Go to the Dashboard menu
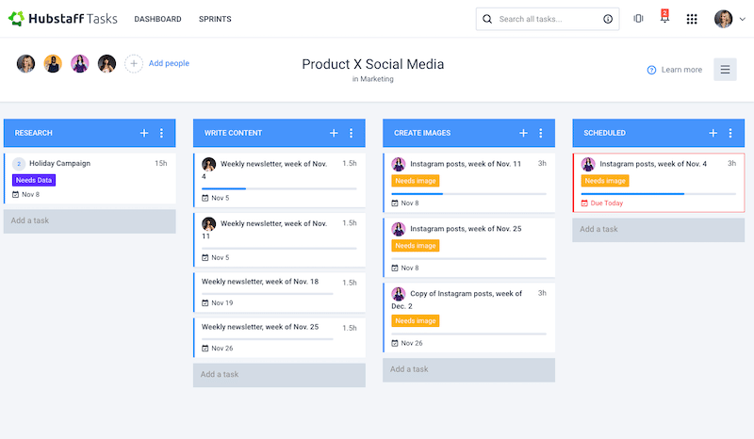The height and width of the screenshot is (439, 754). [x=157, y=19]
